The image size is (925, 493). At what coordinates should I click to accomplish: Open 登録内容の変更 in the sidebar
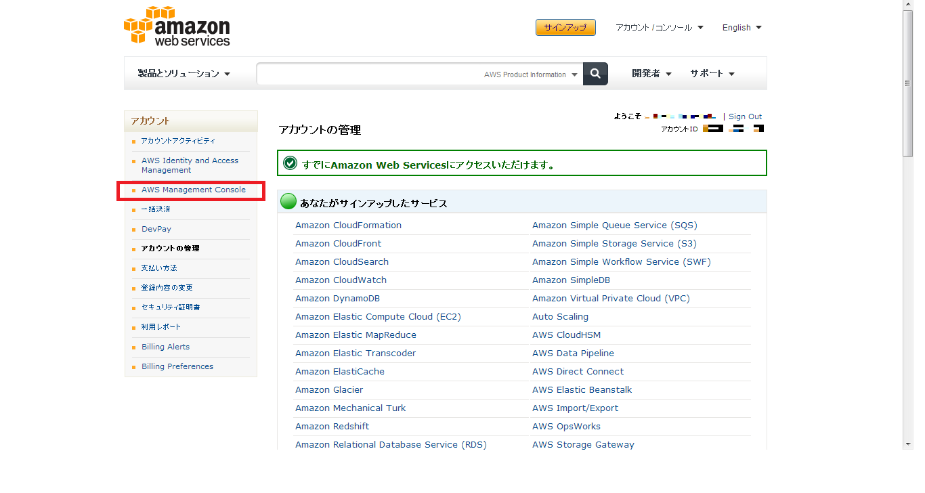pyautogui.click(x=167, y=288)
